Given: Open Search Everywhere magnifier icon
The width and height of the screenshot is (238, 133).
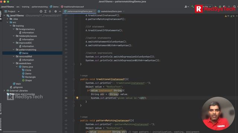Looking at the screenshot, I should tap(235, 7).
